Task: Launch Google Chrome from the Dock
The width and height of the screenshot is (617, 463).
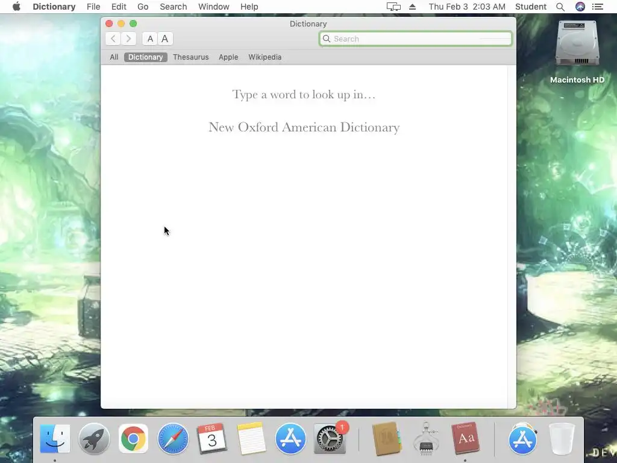Action: (133, 438)
